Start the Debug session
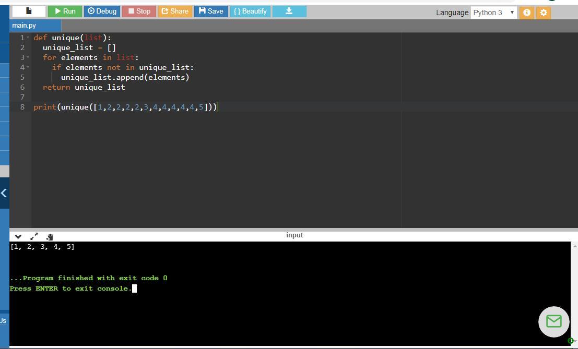The height and width of the screenshot is (349, 578). pos(102,11)
